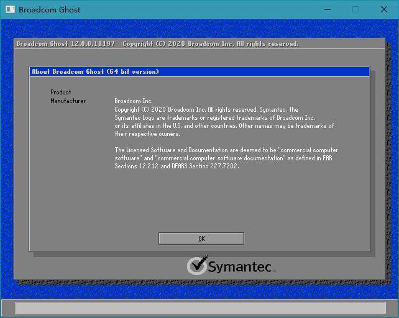Viewport: 399px width, 318px height.
Task: Close the Broadcom Ghost window
Action: coord(383,10)
